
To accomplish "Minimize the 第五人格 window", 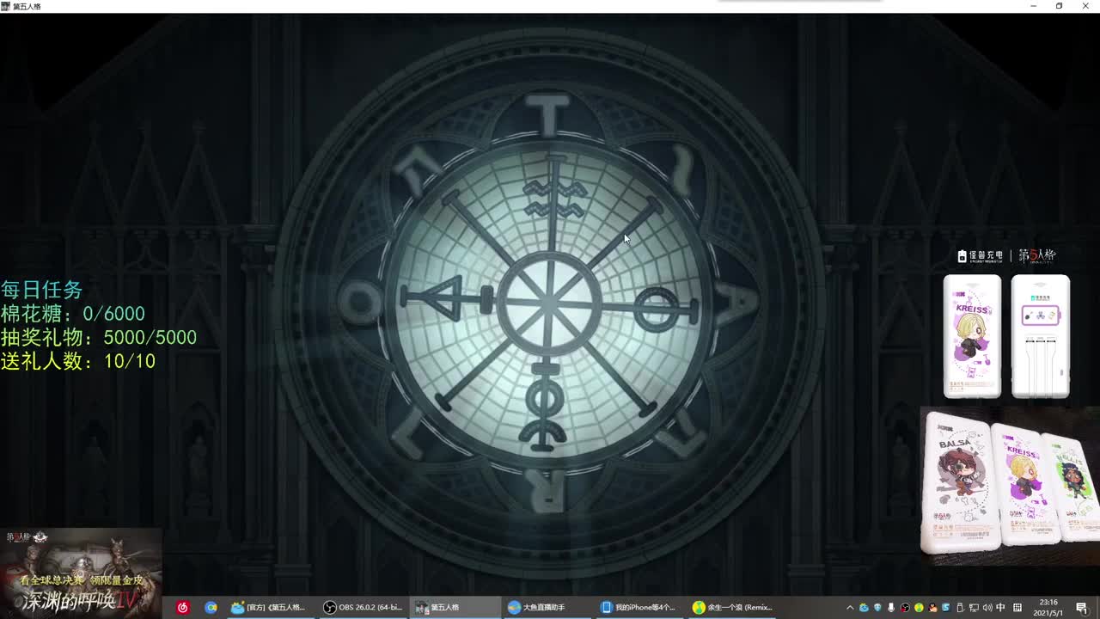I will (1034, 6).
